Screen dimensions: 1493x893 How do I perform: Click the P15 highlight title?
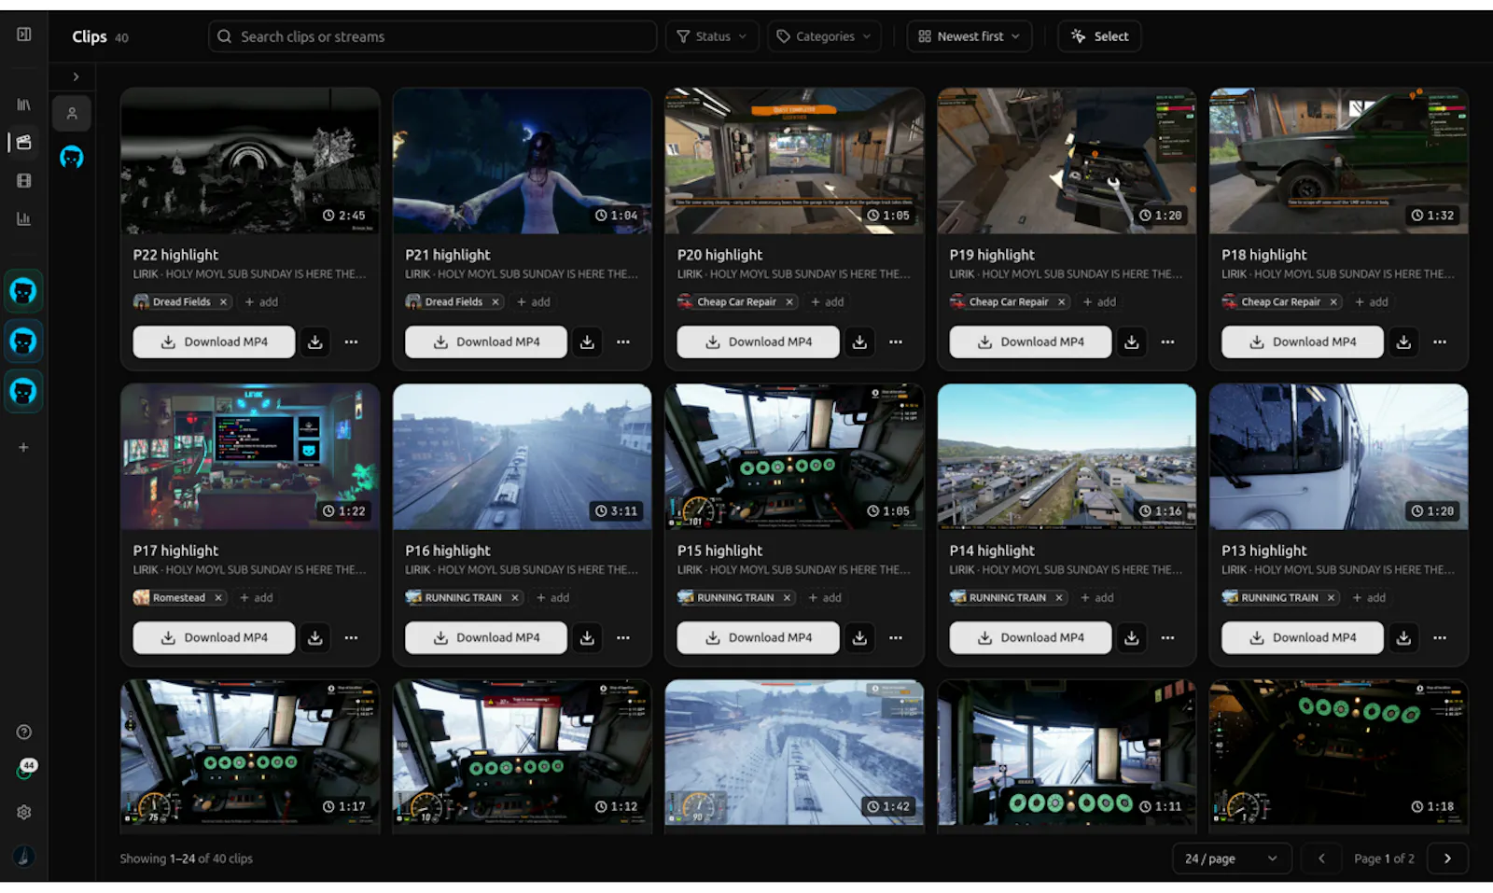point(720,551)
